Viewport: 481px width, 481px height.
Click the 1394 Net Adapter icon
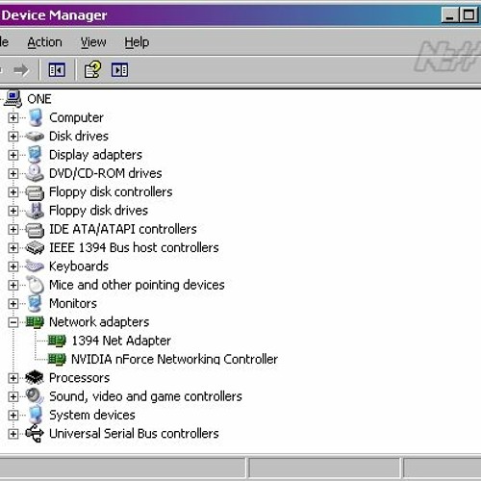(x=57, y=341)
